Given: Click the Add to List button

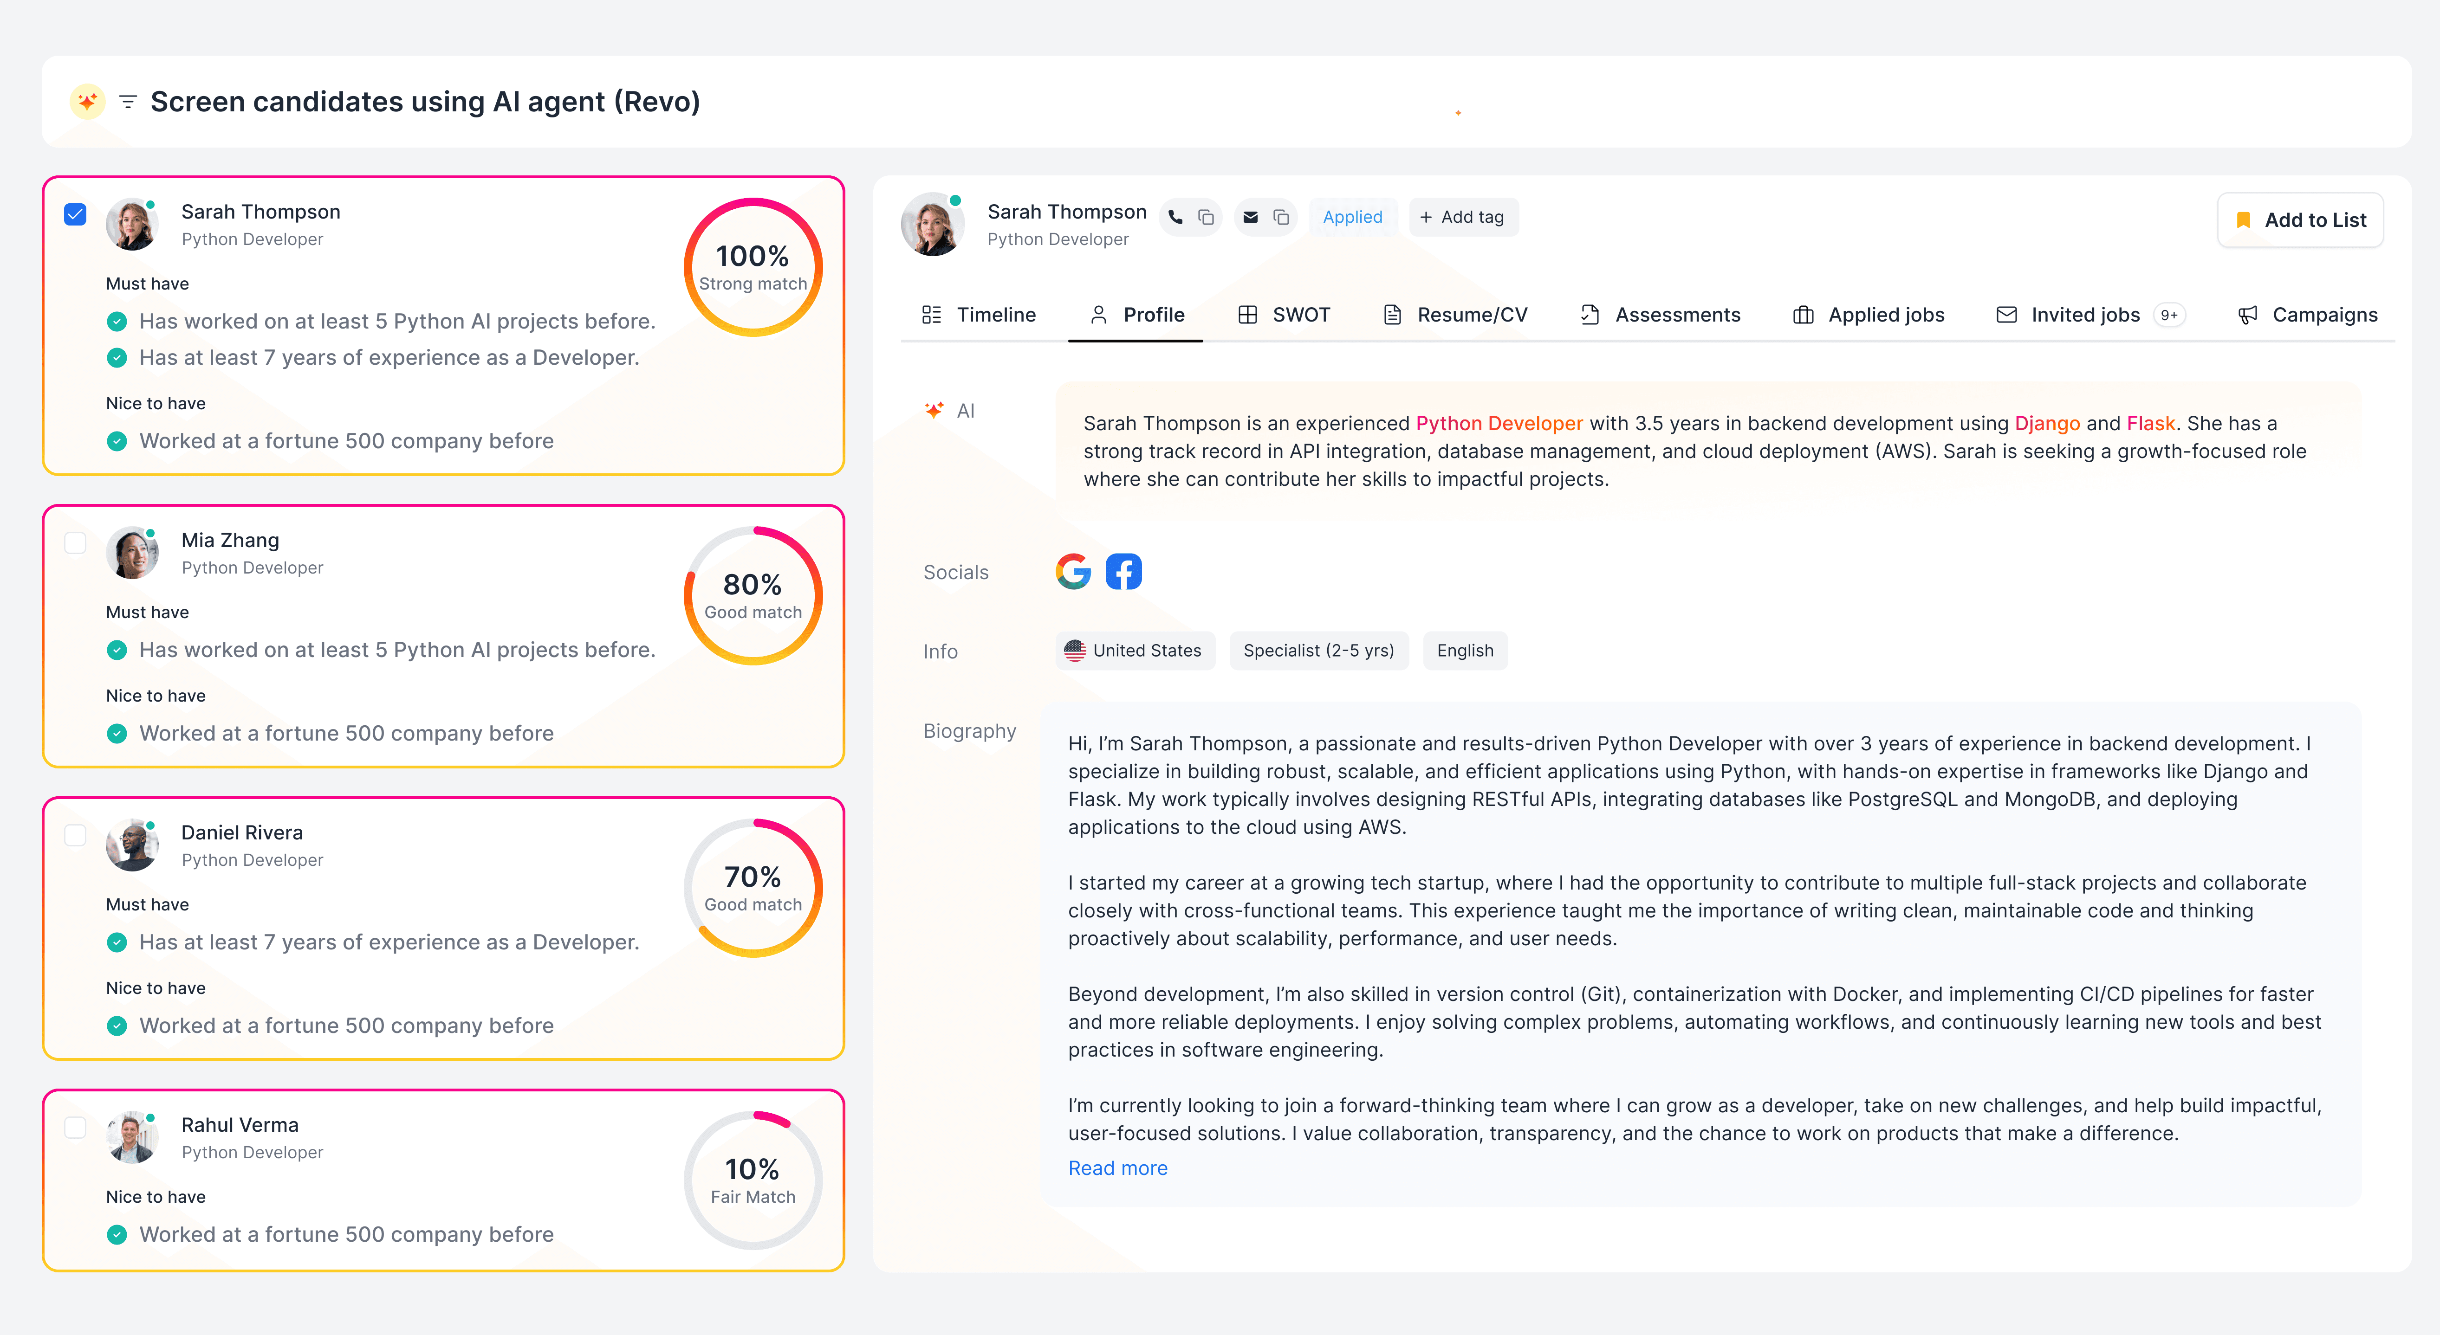Looking at the screenshot, I should [2300, 220].
